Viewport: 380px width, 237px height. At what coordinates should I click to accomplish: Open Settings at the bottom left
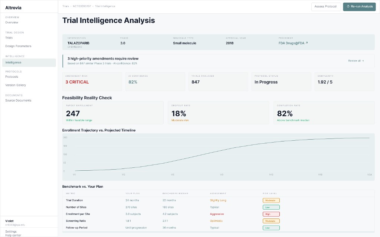coord(12,231)
